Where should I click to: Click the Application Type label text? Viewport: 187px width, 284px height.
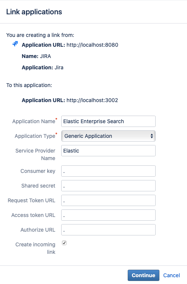pos(35,136)
